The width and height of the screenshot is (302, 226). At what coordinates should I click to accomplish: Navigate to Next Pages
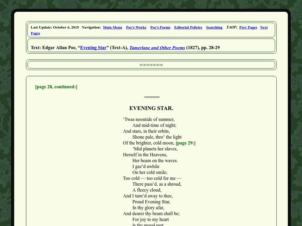(263, 27)
